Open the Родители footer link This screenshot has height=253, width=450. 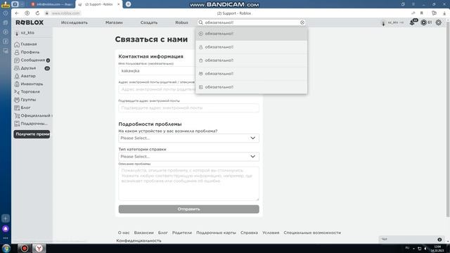(x=182, y=233)
